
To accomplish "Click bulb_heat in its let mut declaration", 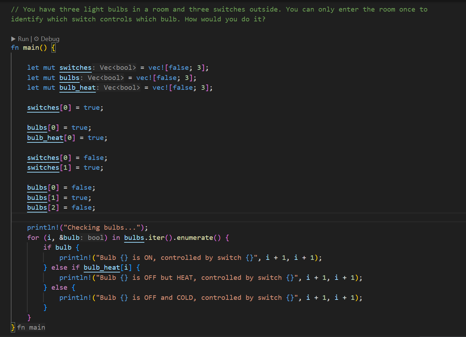I will click(x=77, y=88).
